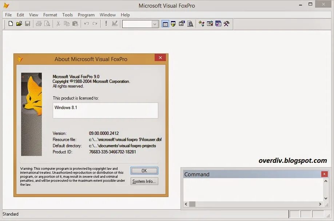
Task: Click the Visual FoxPro fox icon in main title bar
Action: click(7, 5)
